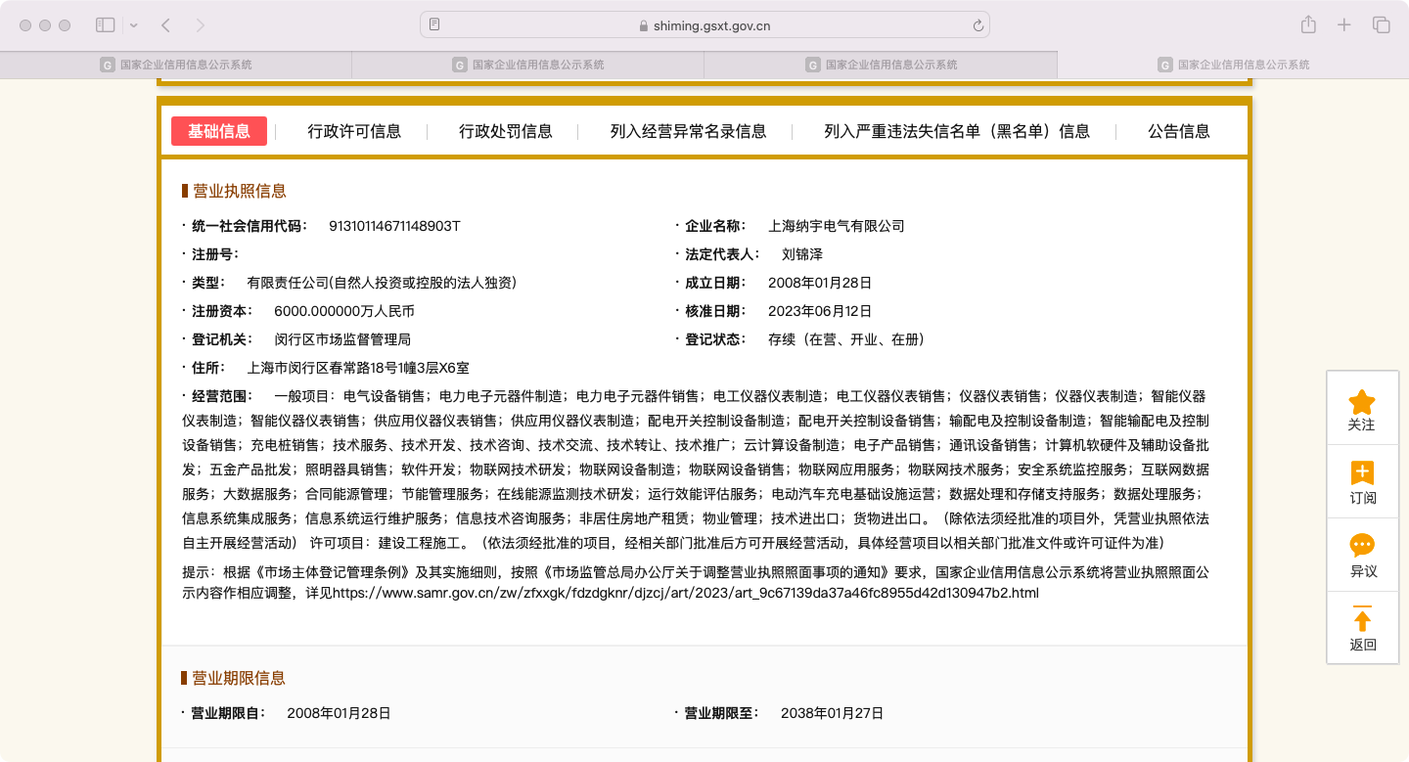Go forward with the forward arrow
The width and height of the screenshot is (1409, 762).
(x=201, y=25)
